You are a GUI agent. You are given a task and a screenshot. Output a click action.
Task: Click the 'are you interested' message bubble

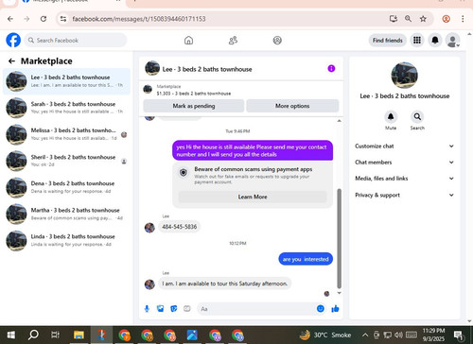click(x=306, y=259)
